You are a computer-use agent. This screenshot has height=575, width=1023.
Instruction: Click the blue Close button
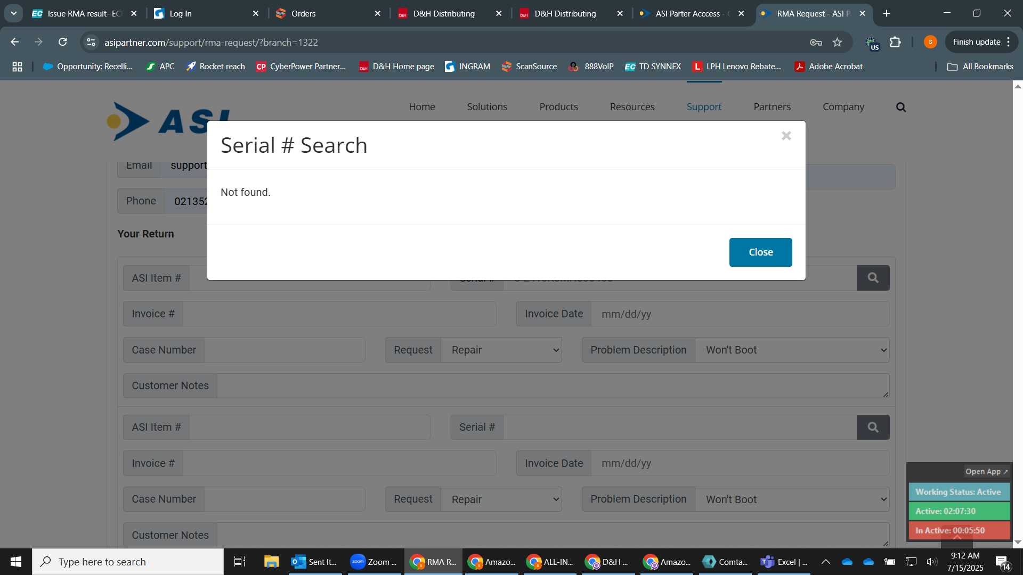(760, 252)
